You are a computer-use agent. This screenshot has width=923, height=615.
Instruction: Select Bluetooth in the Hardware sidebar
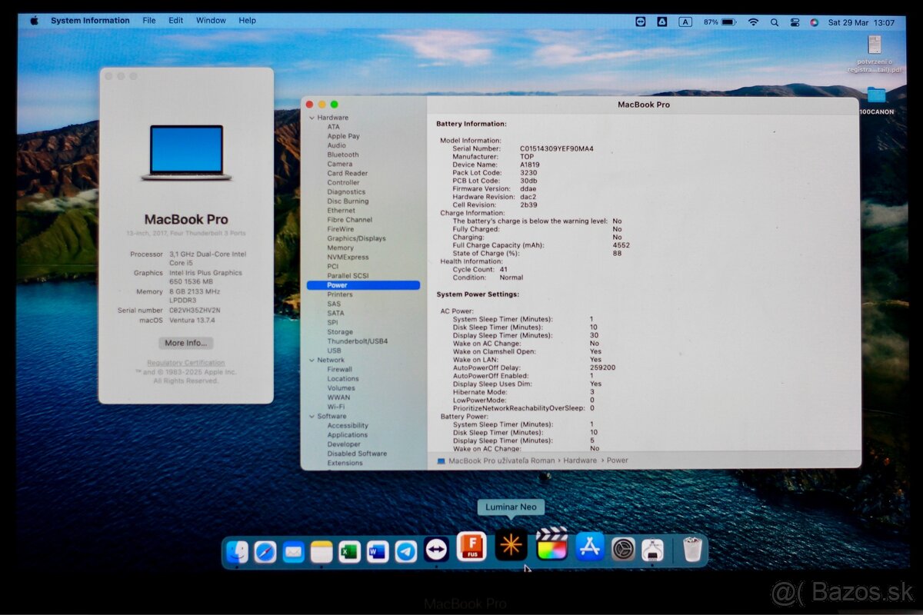point(342,154)
